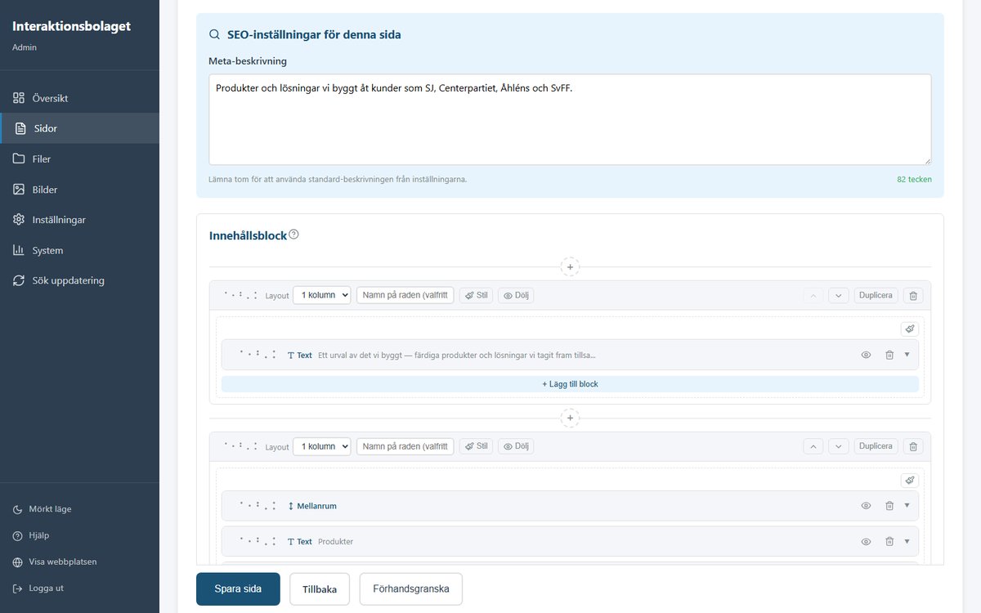
Task: Duplicate the first row with Duplicera
Action: click(x=876, y=295)
